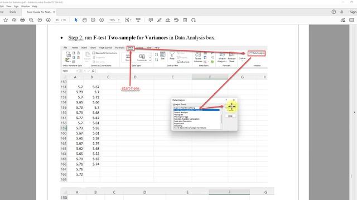Viewport: 357px width, 200px height.
Task: Select the Excel Guide for Stat document tab
Action: tap(39, 12)
